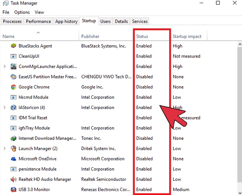Maximize the Task Manager window
Image resolution: width=242 pixels, height=195 pixels.
pyautogui.click(x=218, y=3)
